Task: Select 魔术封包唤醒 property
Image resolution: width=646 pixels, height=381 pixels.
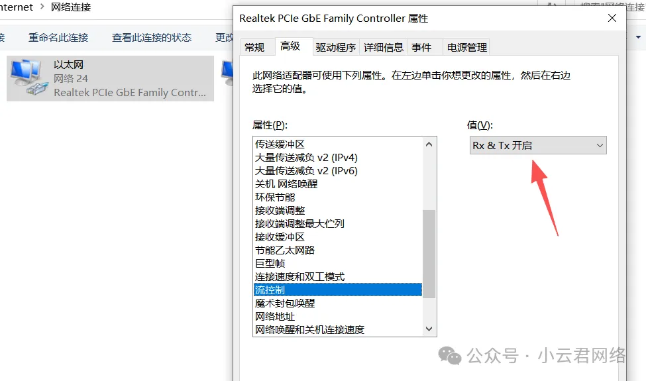Action: tap(285, 303)
